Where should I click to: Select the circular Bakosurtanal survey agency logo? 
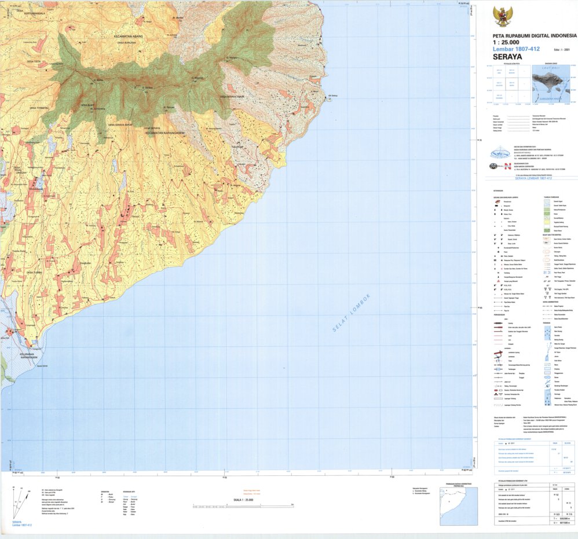click(500, 153)
